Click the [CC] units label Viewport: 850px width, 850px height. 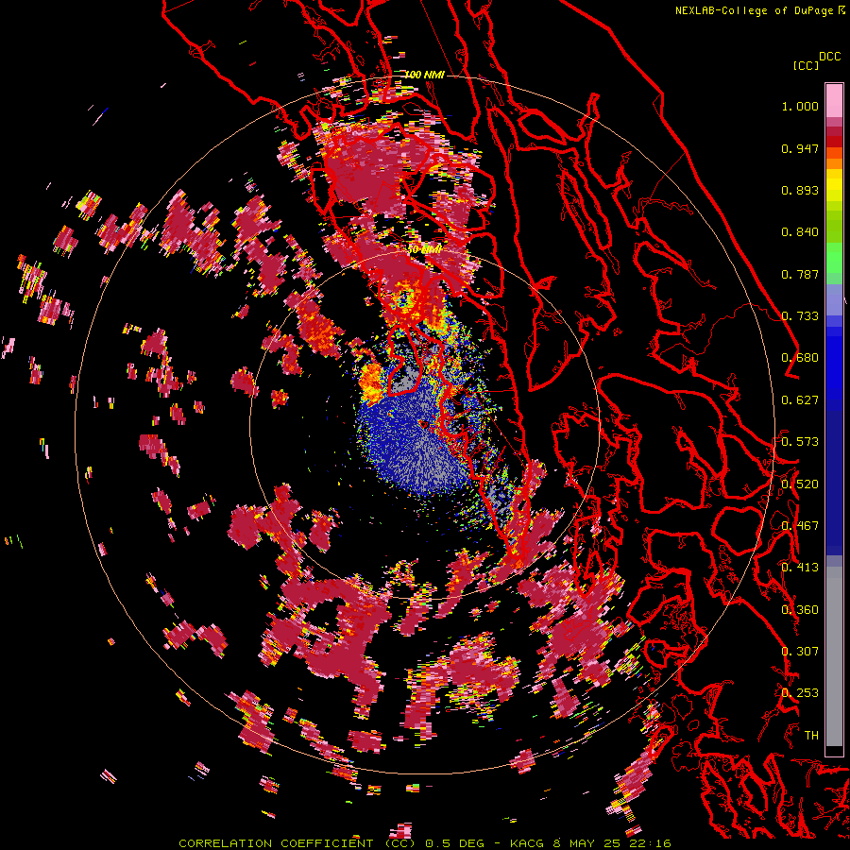pyautogui.click(x=806, y=65)
